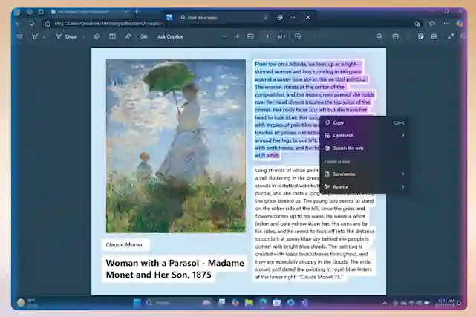The image size is (476, 317).
Task: Click the page number field
Action: point(268,36)
